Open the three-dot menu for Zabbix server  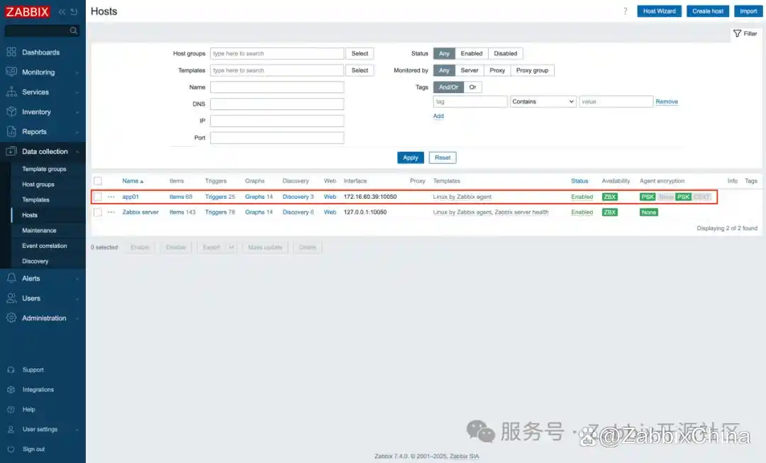click(111, 212)
